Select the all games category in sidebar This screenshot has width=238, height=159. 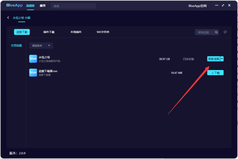tap(16, 46)
